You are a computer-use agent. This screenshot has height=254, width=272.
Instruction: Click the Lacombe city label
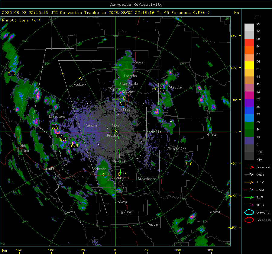click(x=130, y=76)
